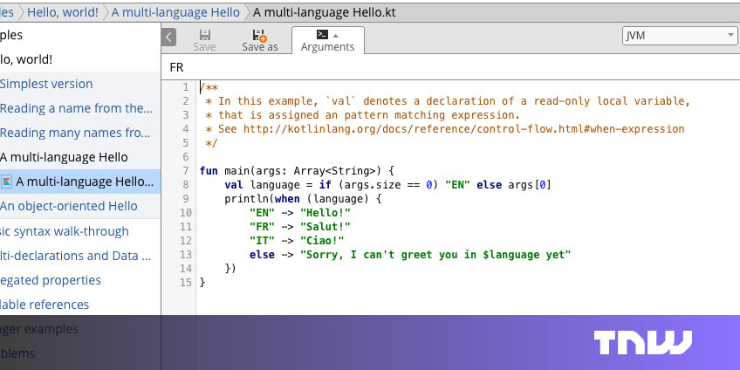Click line number 8 in the gutter
This screenshot has height=370, width=740.
tap(186, 185)
